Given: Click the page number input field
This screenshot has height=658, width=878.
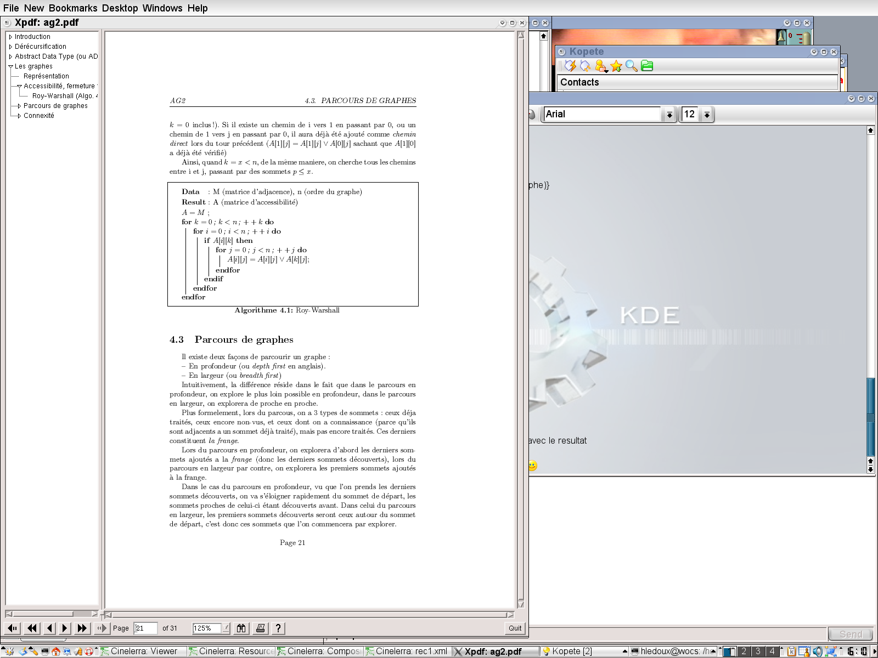Looking at the screenshot, I should (145, 628).
